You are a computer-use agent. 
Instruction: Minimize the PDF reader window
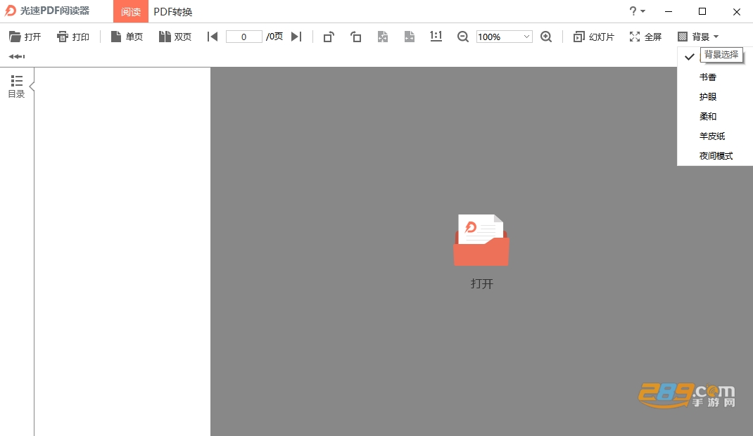[669, 11]
